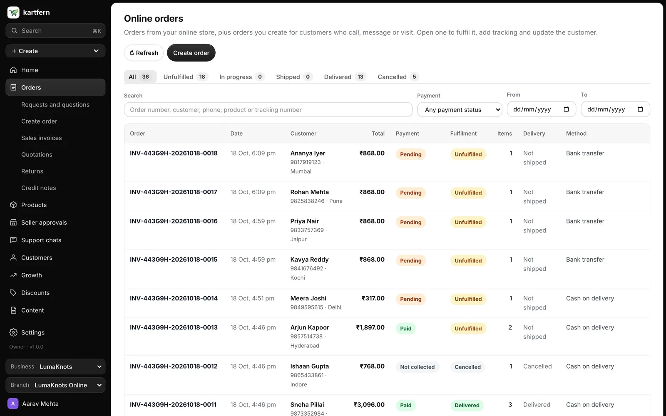The height and width of the screenshot is (416, 666).
Task: Click the Discounts tag icon
Action: (x=13, y=293)
